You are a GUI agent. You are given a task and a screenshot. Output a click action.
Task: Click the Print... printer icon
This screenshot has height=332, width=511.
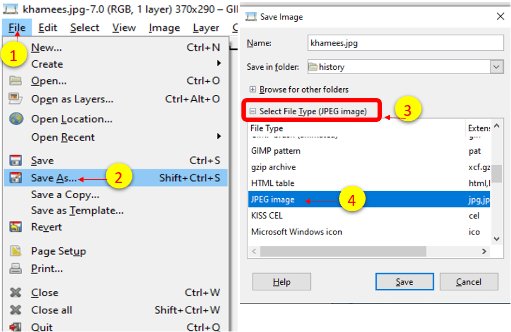point(15,269)
